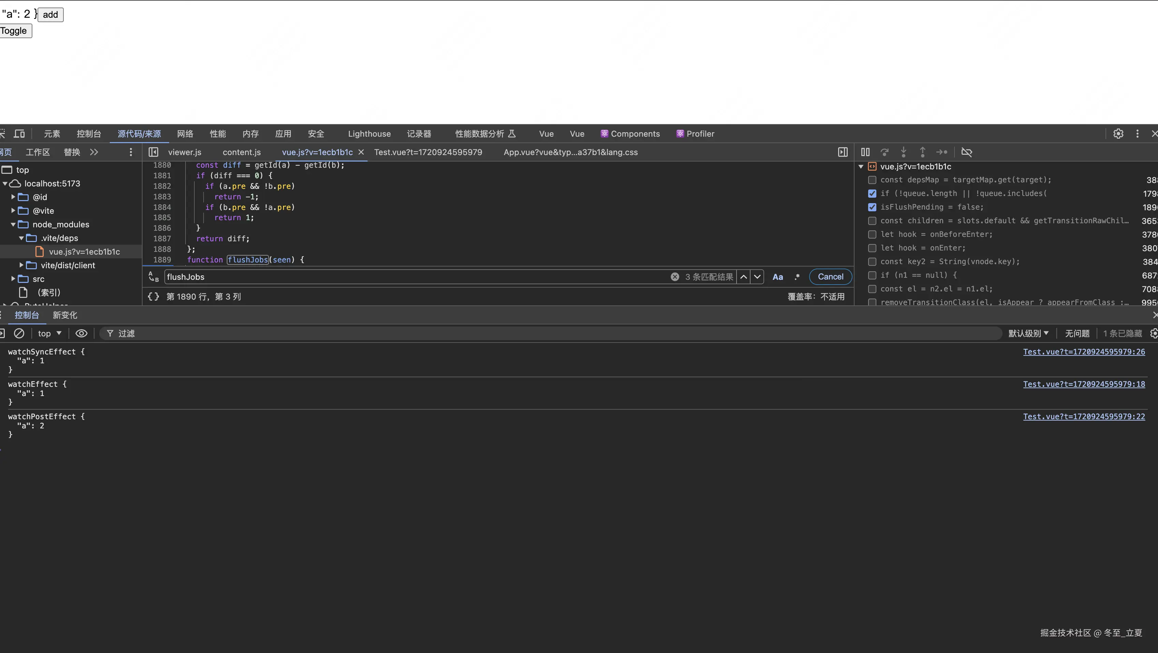The height and width of the screenshot is (653, 1158).
Task: Switch to the Test.vue?t=1720924595979 file tab
Action: tap(428, 152)
